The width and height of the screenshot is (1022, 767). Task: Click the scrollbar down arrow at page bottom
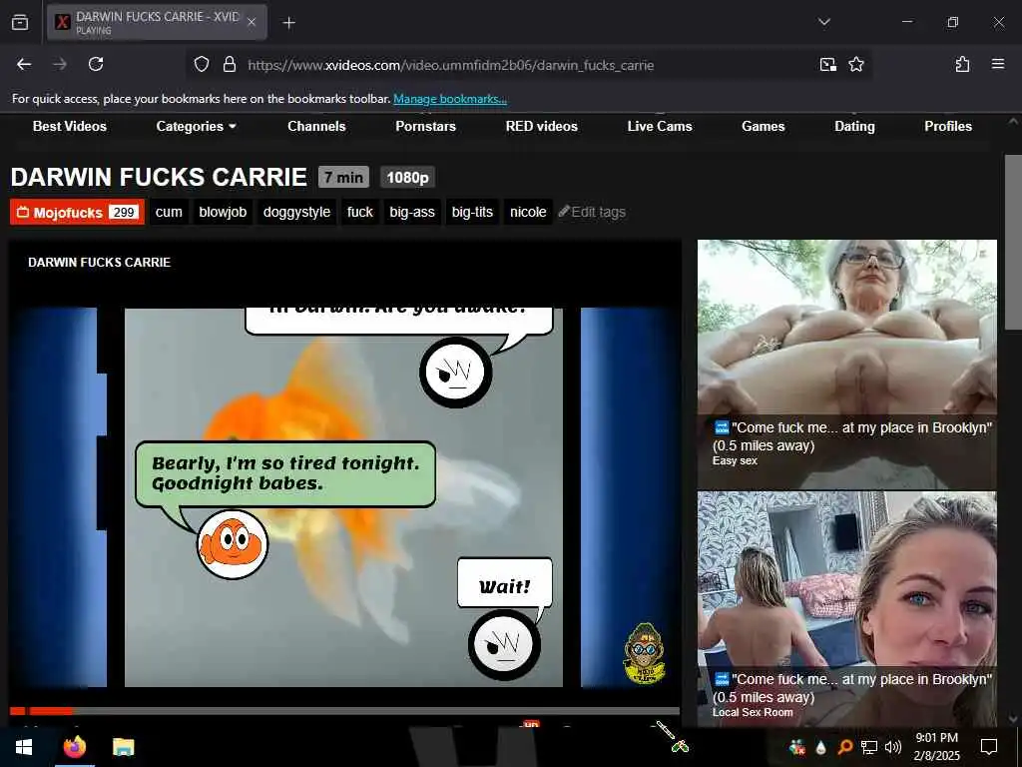click(x=1012, y=719)
